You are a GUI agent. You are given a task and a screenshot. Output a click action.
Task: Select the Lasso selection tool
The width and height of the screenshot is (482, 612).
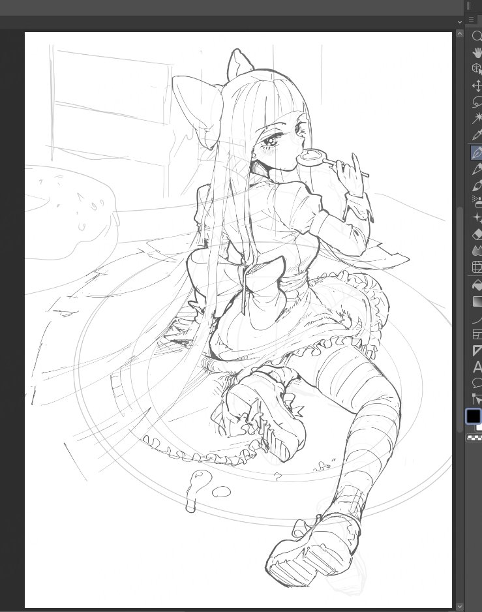(477, 102)
